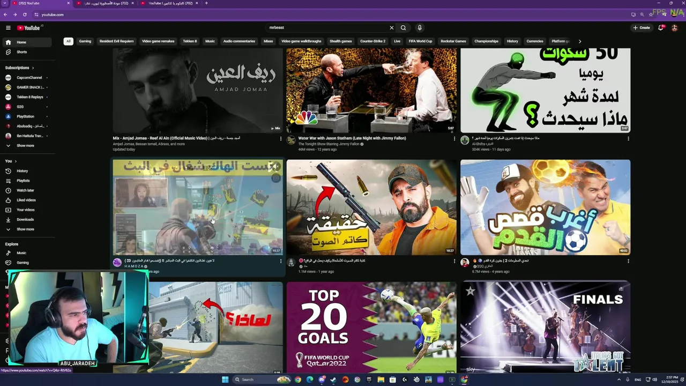The height and width of the screenshot is (386, 686).
Task: Open the YouTube hamburger guide menu
Action: 8,28
